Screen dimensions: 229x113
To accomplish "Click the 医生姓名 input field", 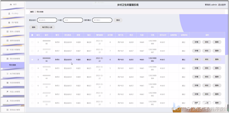I will pyautogui.click(x=47, y=20).
